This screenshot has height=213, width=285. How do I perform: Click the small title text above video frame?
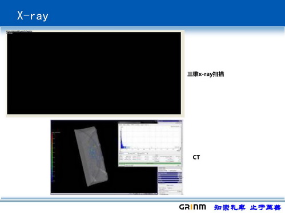[19, 31]
